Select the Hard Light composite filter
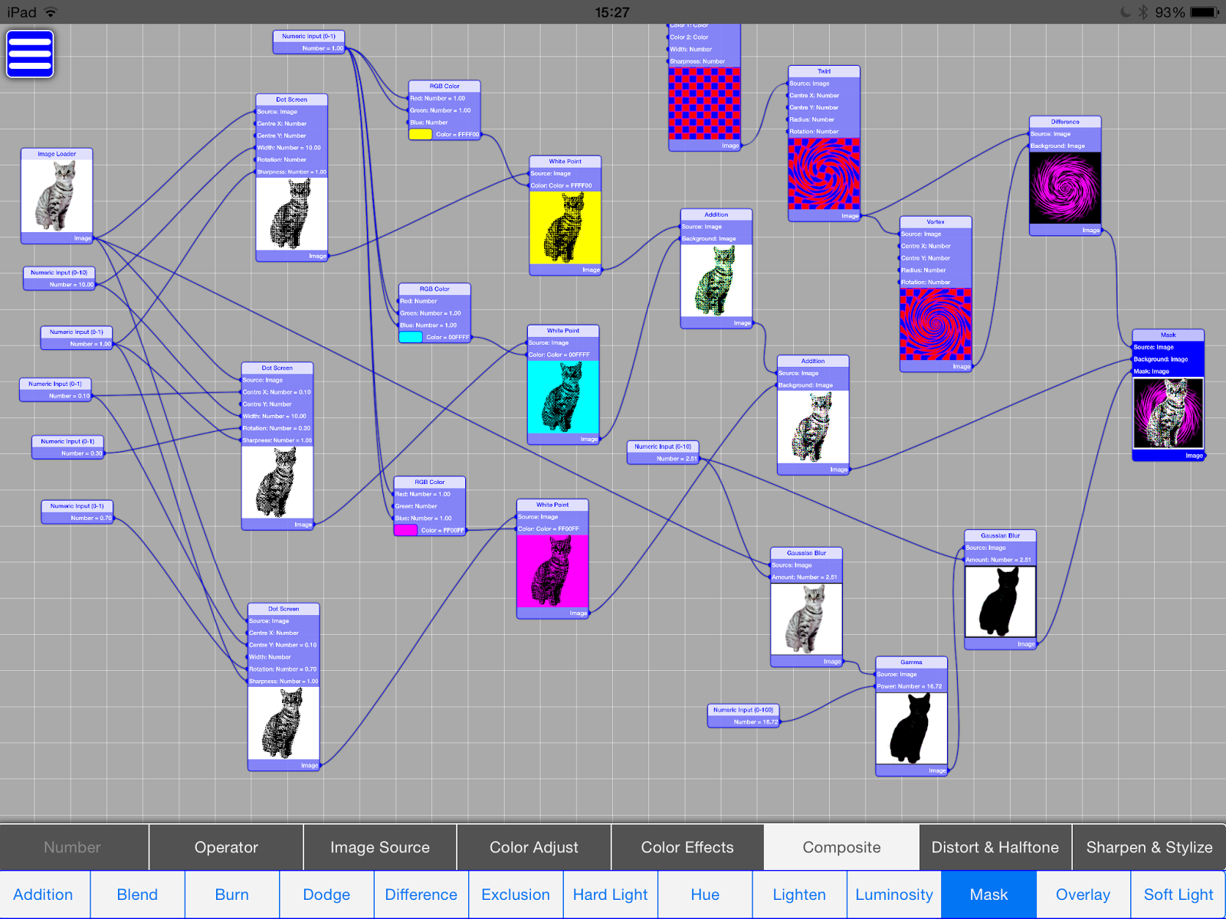 610,894
